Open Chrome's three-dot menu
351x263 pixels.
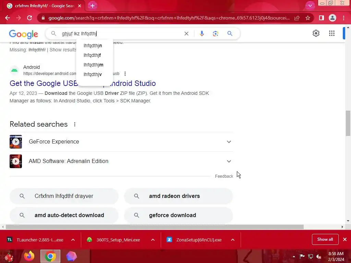[x=343, y=18]
